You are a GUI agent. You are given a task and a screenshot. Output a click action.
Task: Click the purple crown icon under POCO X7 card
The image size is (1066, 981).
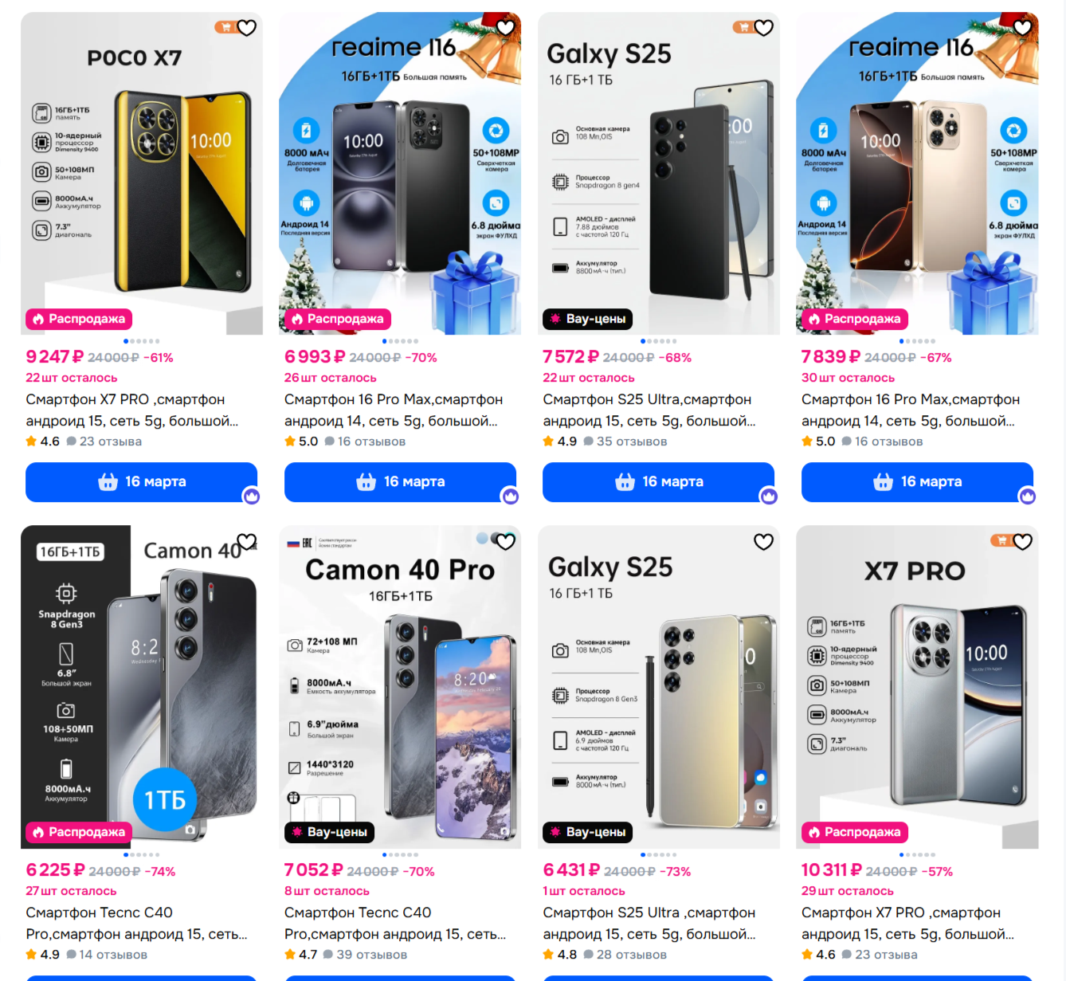252,496
